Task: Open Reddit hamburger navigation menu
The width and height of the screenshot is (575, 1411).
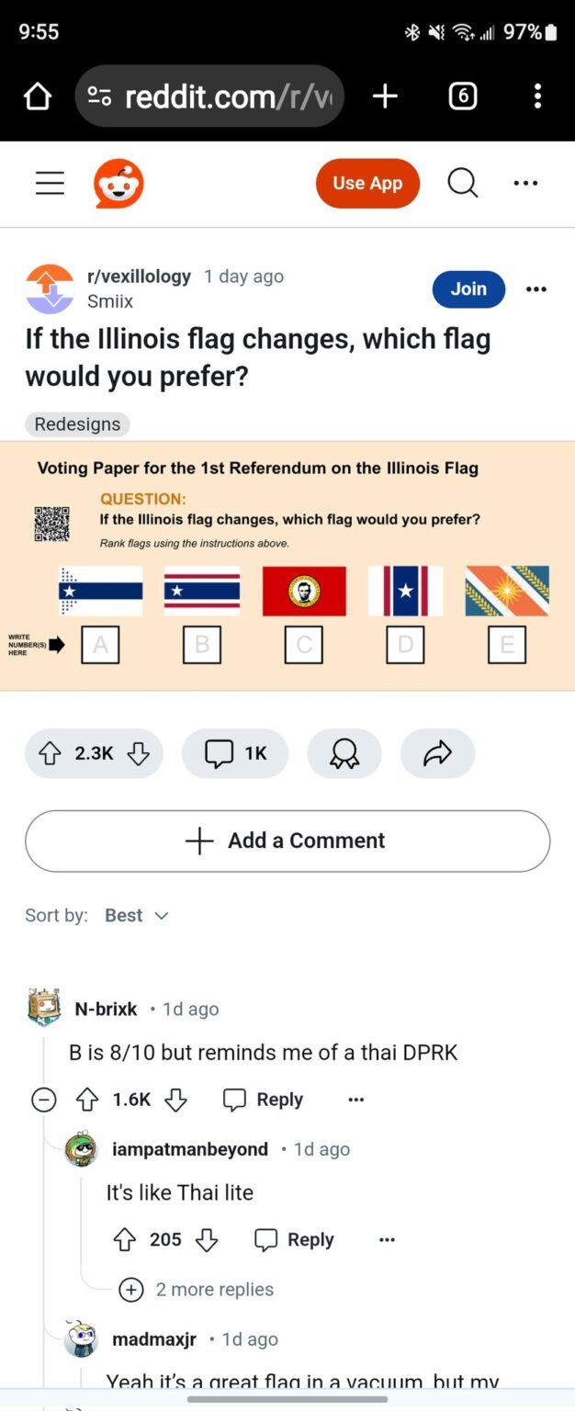Action: point(50,184)
